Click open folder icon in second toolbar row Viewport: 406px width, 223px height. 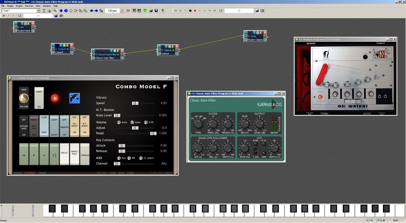point(56,16)
